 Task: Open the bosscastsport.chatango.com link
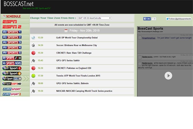(x=150, y=32)
